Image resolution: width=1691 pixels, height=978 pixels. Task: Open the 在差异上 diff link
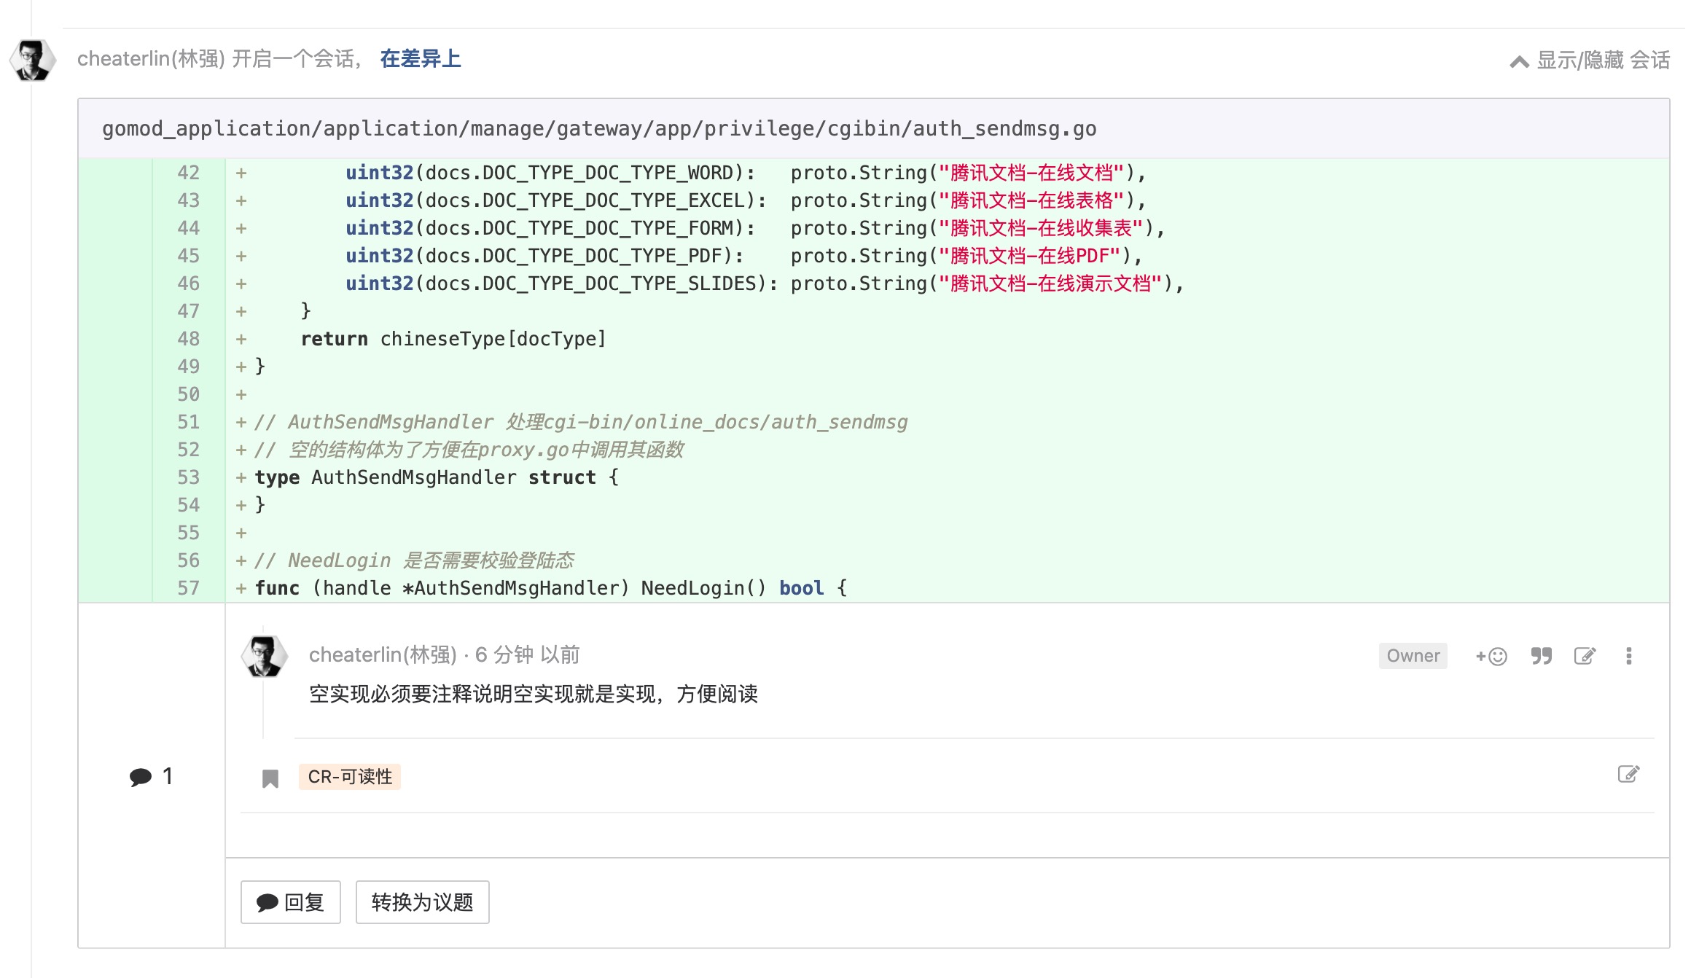coord(421,58)
